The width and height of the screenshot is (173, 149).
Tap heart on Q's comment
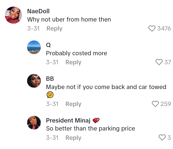[159, 62]
